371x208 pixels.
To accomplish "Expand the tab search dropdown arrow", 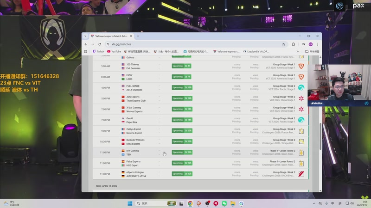I will tap(85, 36).
